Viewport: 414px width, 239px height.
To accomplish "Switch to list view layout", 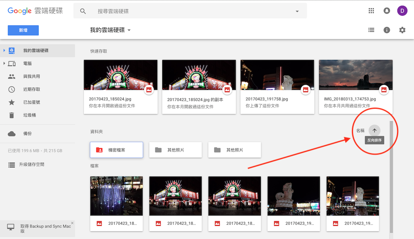I will pos(371,30).
